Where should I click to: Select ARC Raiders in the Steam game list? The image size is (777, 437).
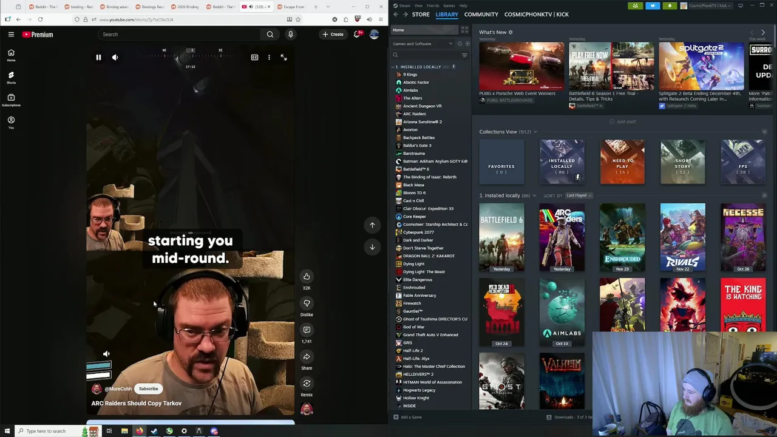click(414, 114)
